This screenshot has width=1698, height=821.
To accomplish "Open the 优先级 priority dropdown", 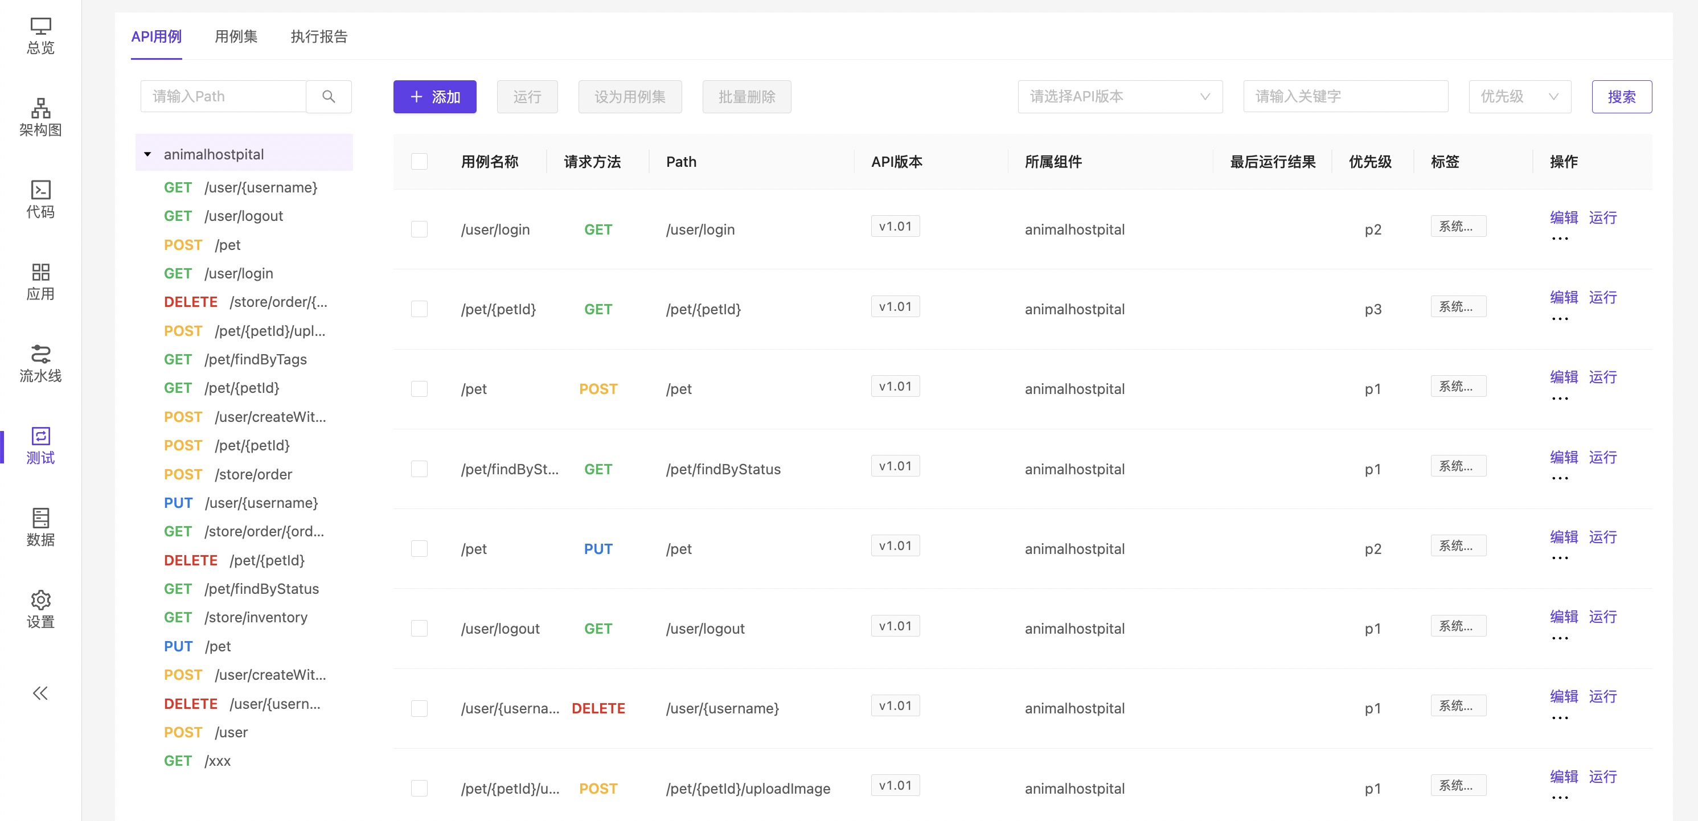I will (1519, 97).
